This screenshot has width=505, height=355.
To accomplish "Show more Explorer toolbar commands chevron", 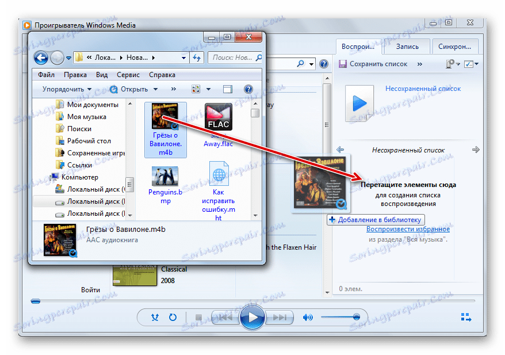I will point(174,89).
